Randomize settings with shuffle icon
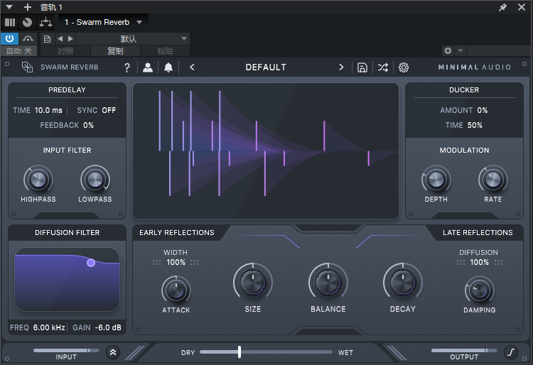Image resolution: width=533 pixels, height=365 pixels. tap(383, 67)
